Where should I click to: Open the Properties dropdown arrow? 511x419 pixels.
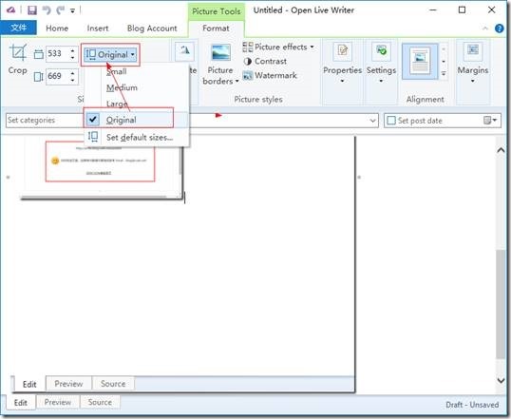click(x=342, y=81)
